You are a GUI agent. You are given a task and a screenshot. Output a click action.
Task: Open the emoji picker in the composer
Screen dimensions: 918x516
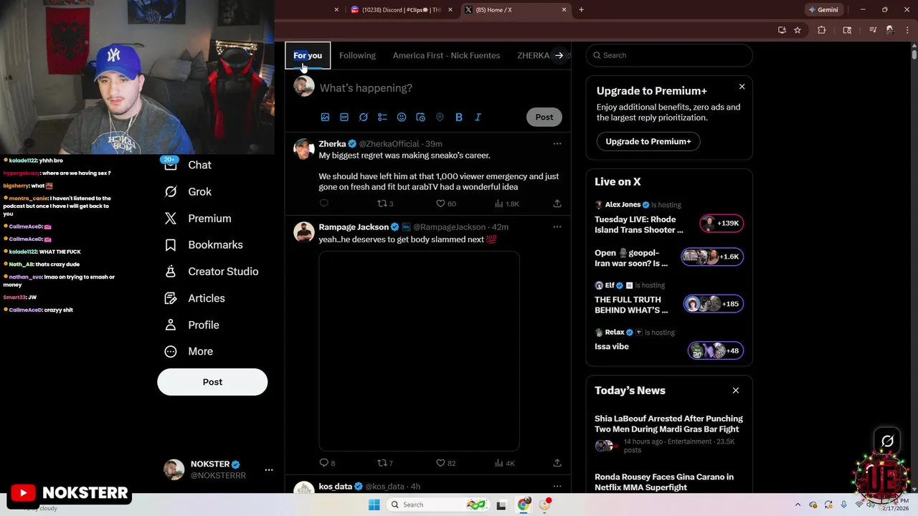click(x=402, y=117)
